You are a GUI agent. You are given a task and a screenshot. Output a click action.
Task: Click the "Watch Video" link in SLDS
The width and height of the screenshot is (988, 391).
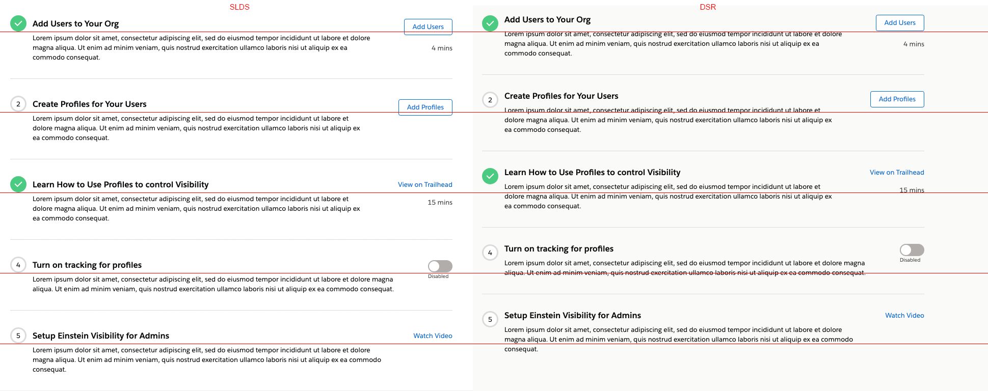pos(432,336)
